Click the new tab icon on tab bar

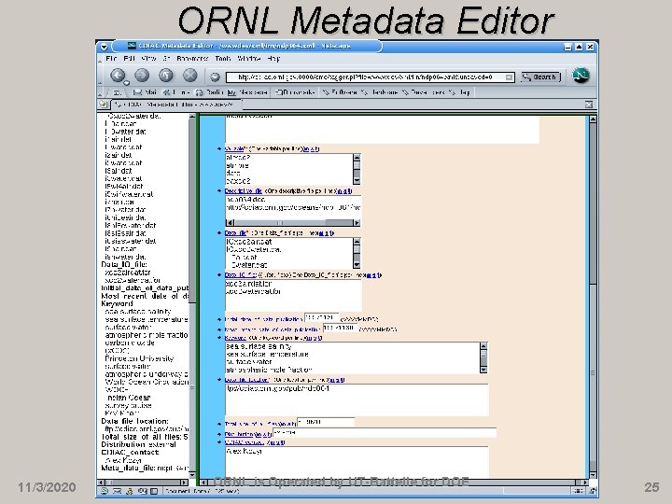[103, 105]
